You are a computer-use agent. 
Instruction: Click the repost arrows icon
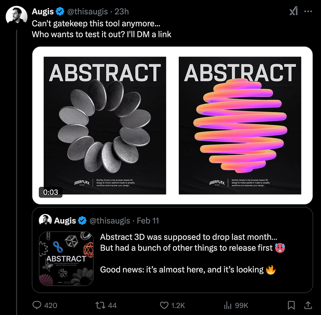[x=100, y=305]
